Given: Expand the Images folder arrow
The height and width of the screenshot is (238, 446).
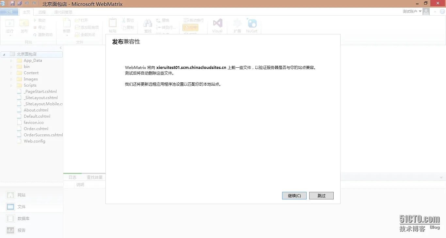Looking at the screenshot, I should point(11,79).
